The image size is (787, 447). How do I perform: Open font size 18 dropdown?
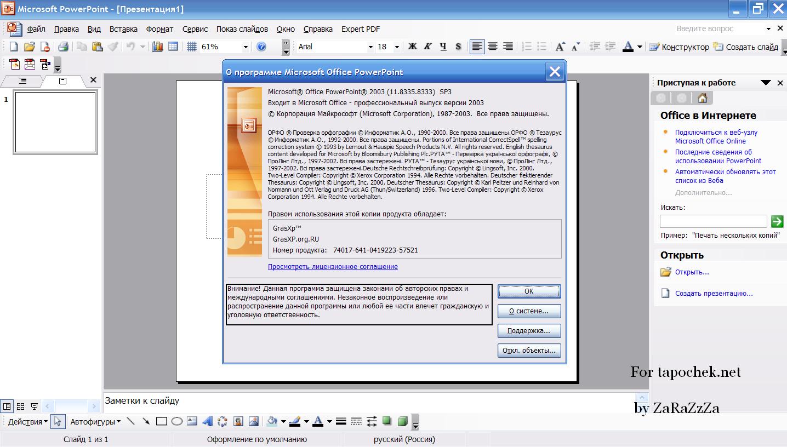point(397,47)
